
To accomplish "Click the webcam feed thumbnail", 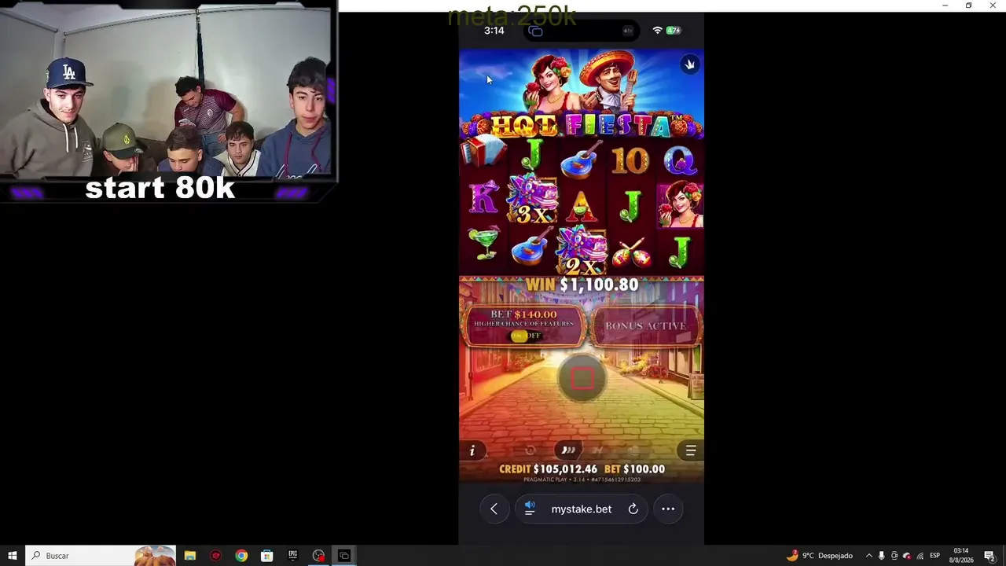I will tap(167, 92).
